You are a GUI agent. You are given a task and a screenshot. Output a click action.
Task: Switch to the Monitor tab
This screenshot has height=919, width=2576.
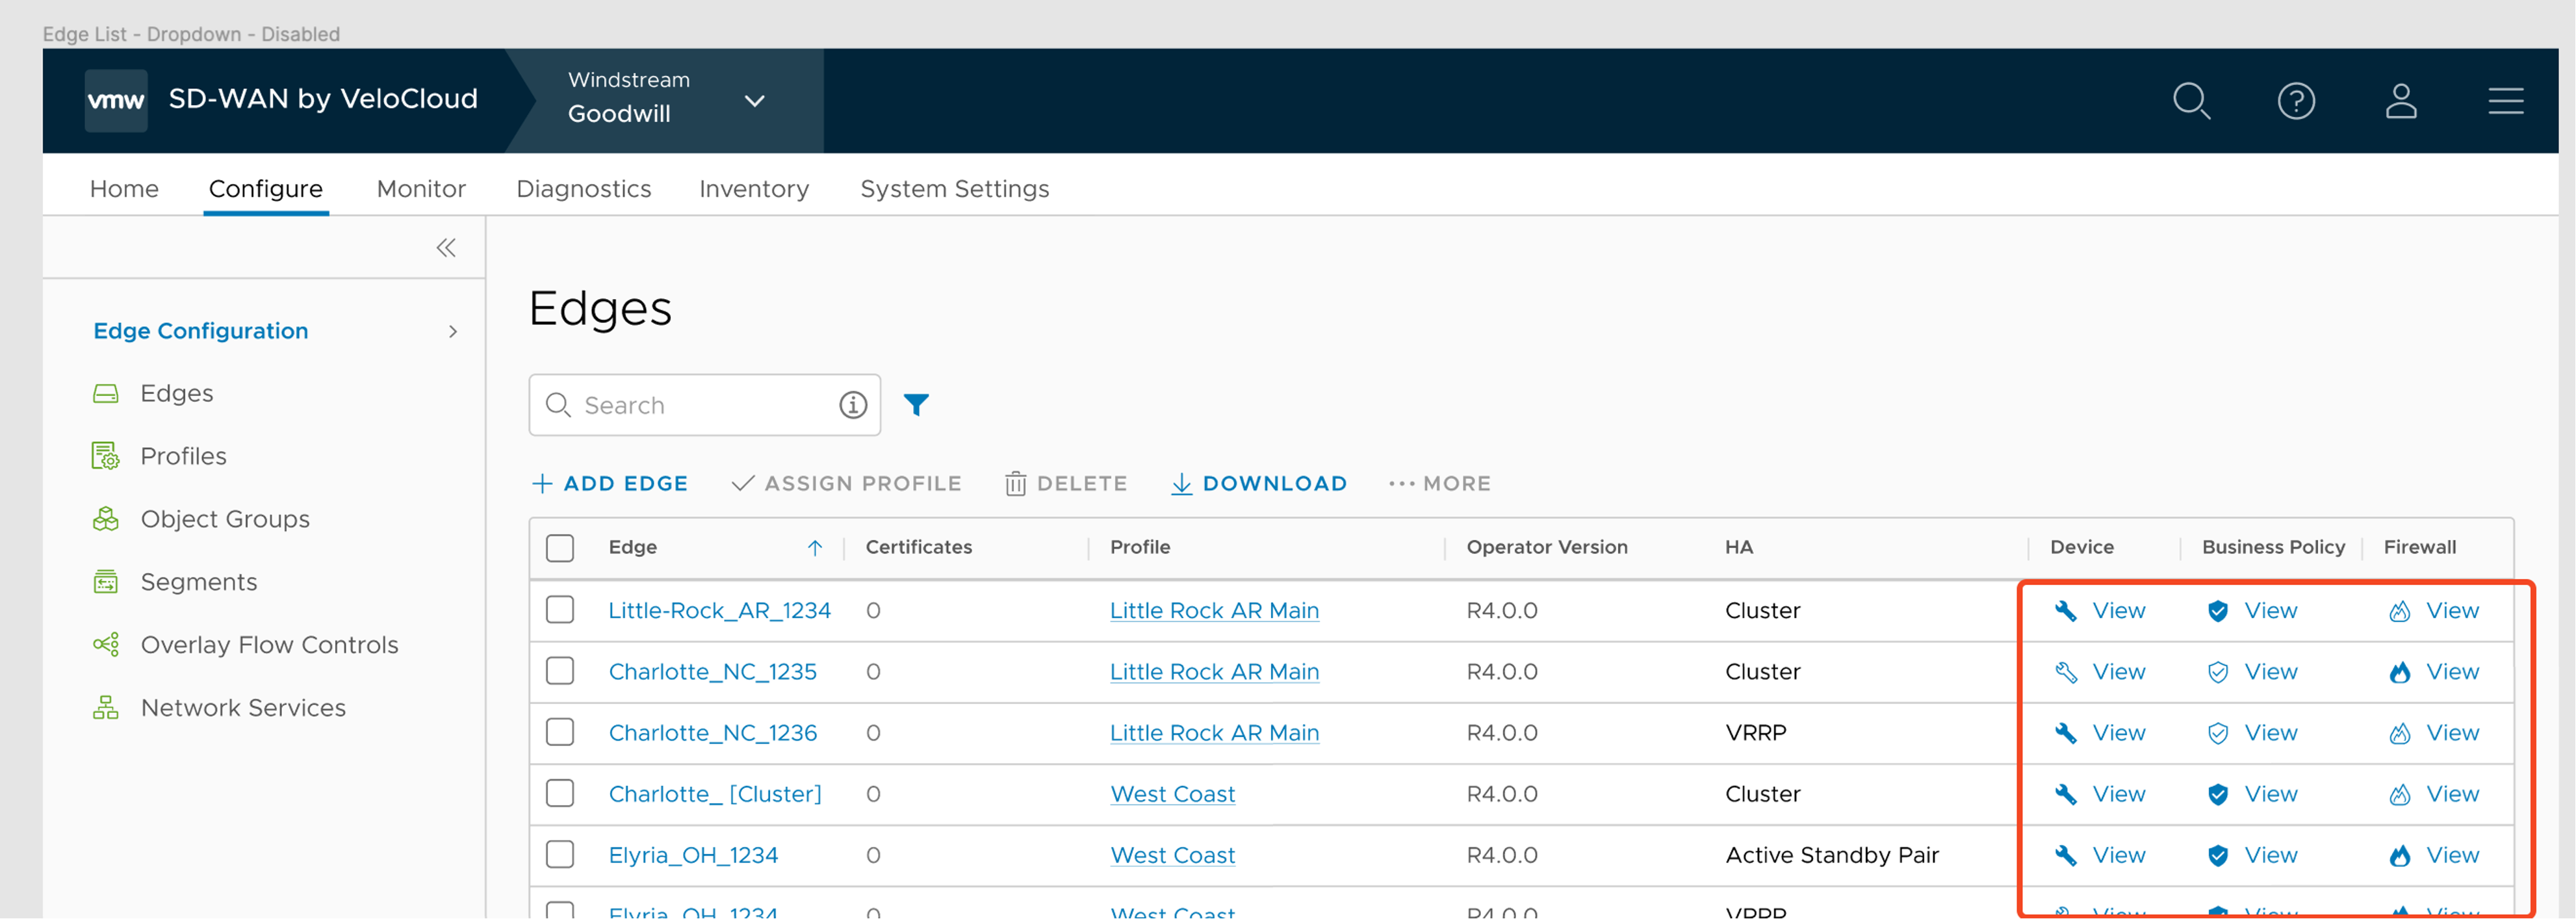(x=421, y=189)
